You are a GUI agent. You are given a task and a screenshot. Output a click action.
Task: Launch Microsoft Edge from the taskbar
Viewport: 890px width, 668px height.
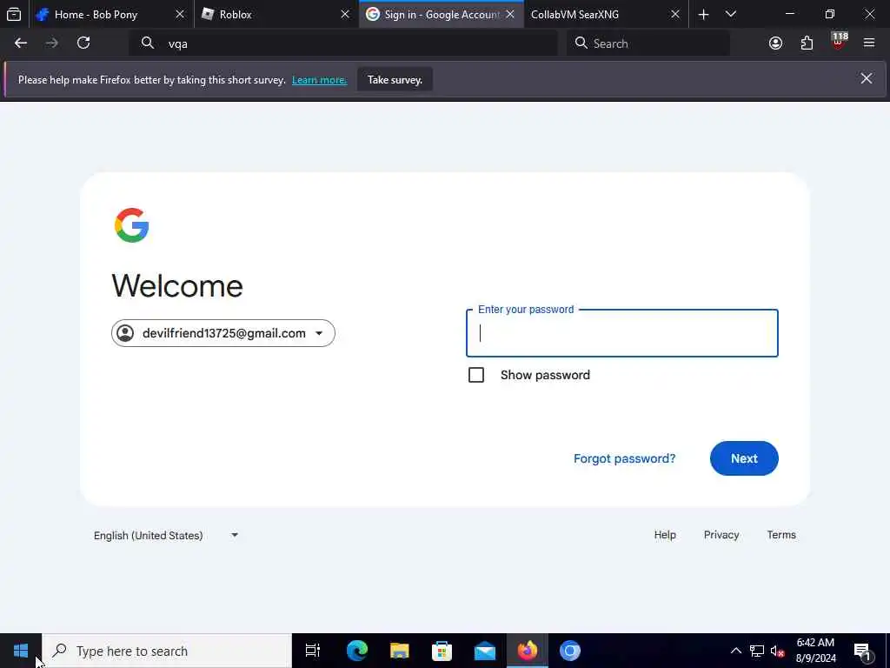(x=357, y=651)
